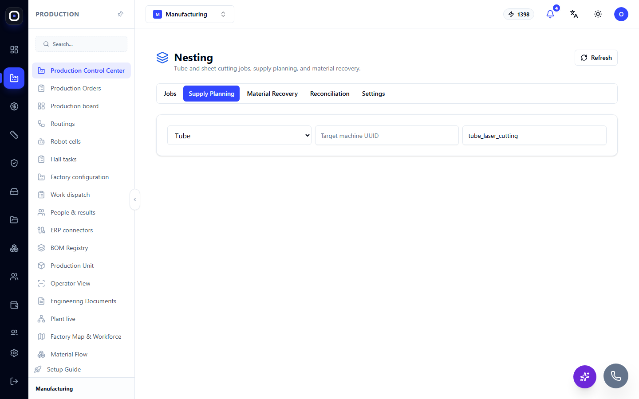Image resolution: width=639 pixels, height=399 pixels.
Task: Click the wallet icon in left rail
Action: click(14, 305)
